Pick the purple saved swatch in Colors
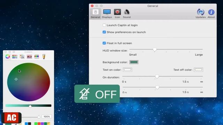This screenshot has width=223, height=125. click(42, 124)
